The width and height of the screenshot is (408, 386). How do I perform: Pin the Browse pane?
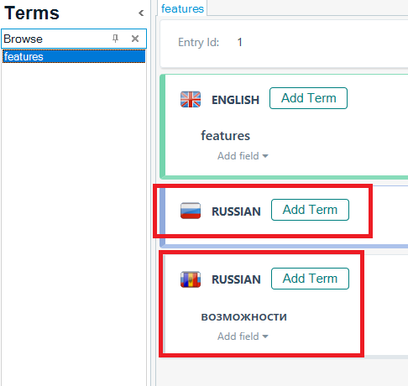[x=115, y=39]
